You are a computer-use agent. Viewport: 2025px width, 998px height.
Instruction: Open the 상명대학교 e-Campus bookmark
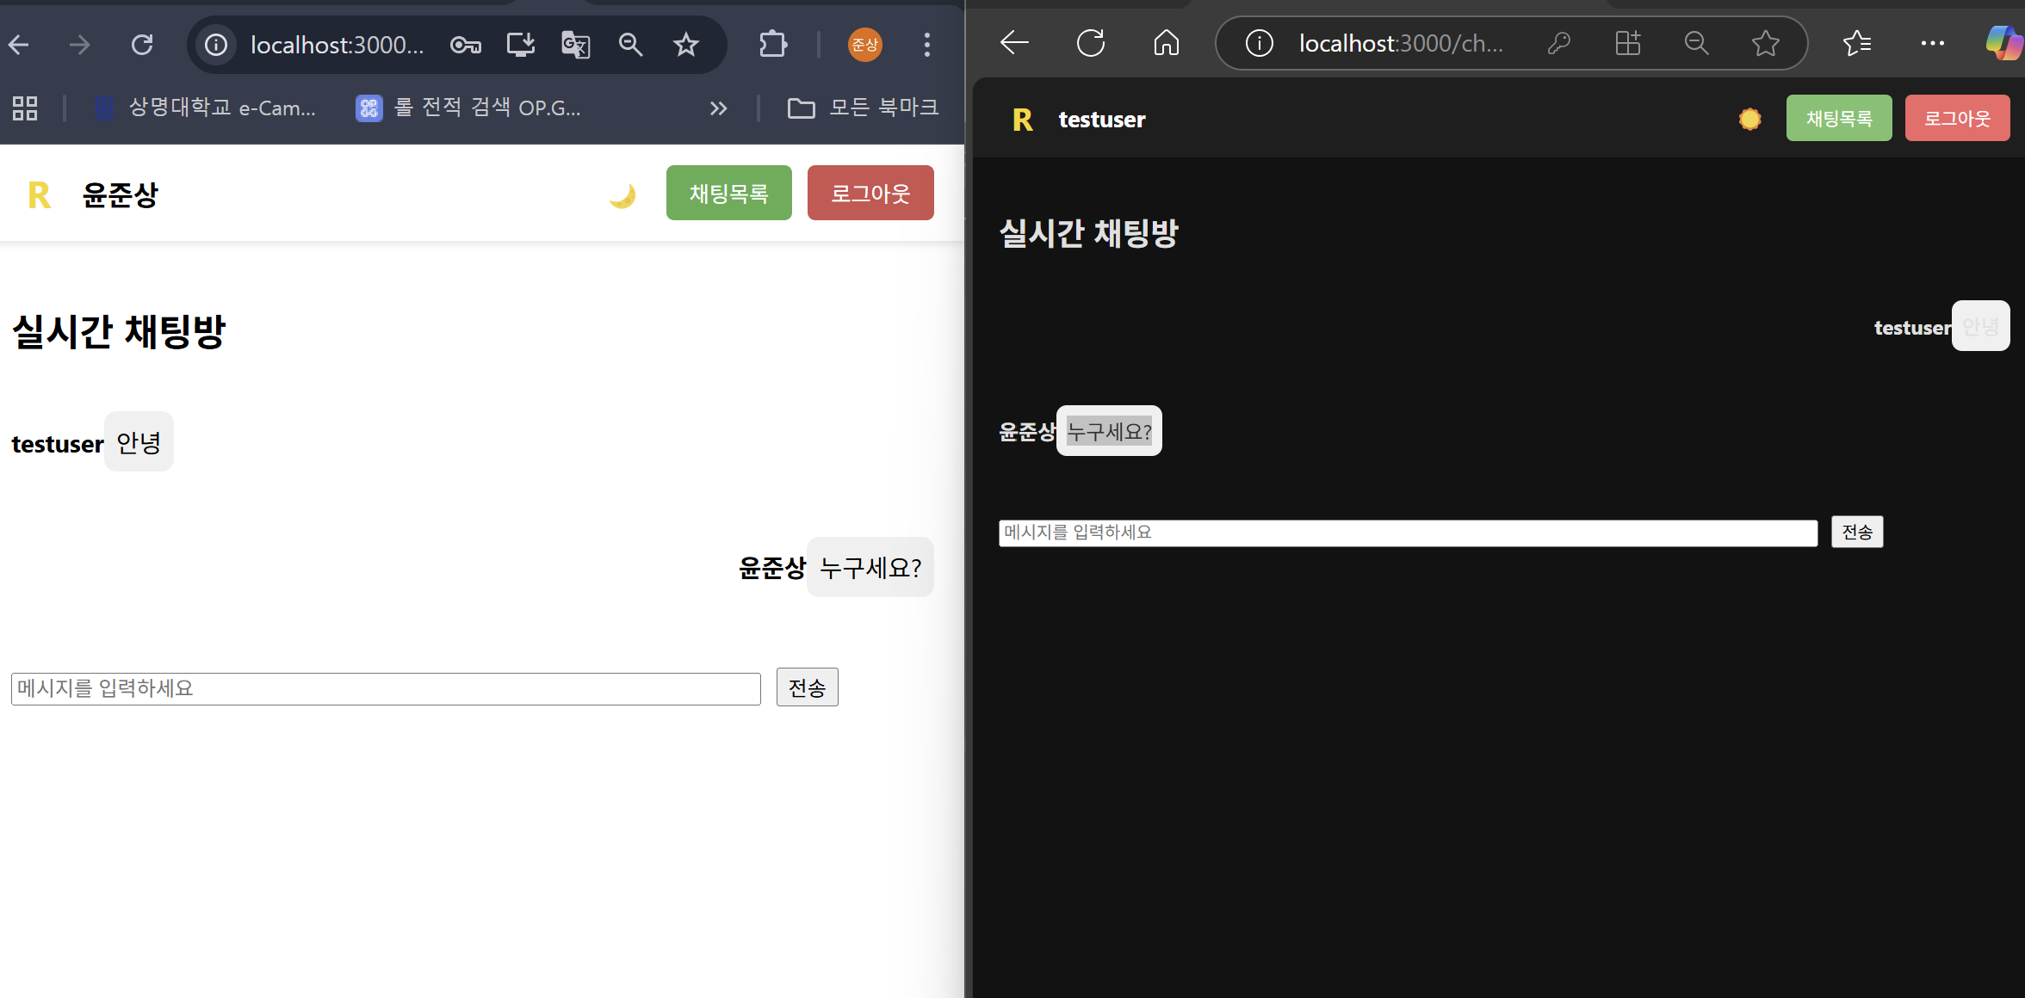pos(207,108)
